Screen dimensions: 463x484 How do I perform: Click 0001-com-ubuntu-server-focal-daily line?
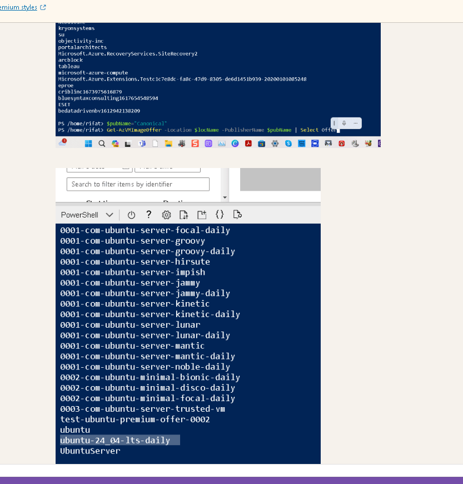pos(145,230)
